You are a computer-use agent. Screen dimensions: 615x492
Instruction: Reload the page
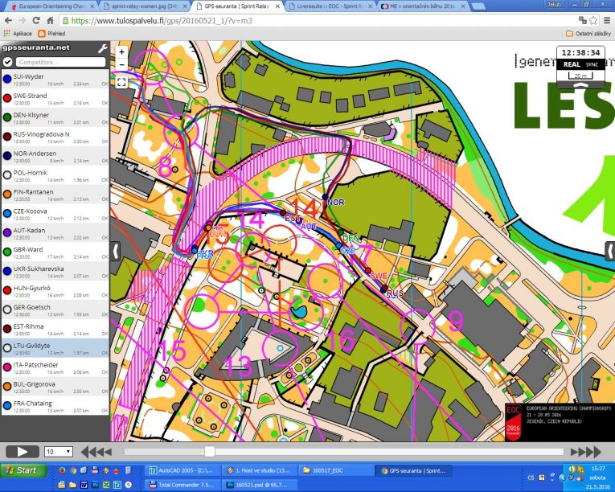tap(36, 20)
